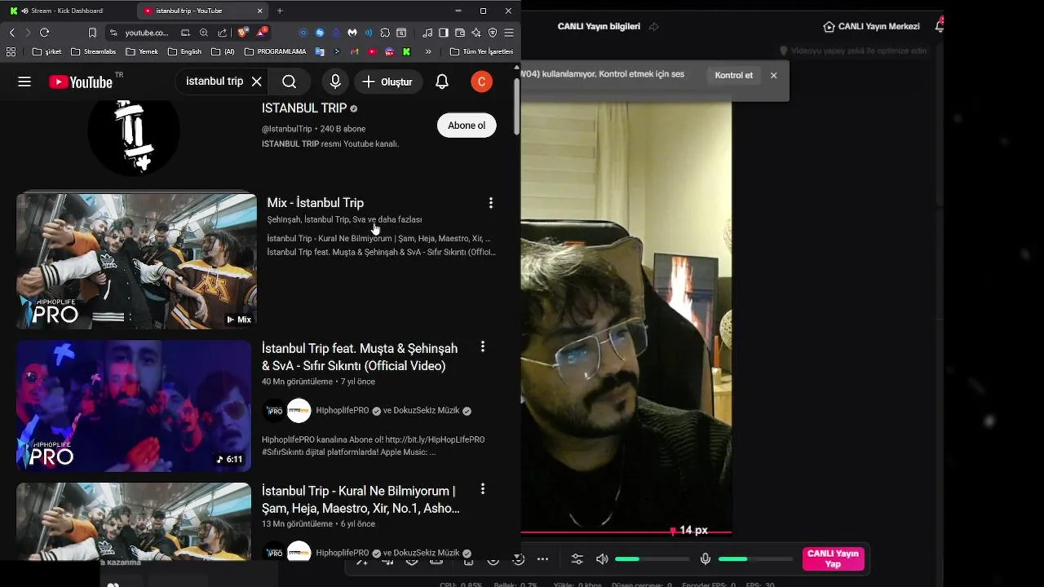Submit search with magnifier icon

click(290, 82)
